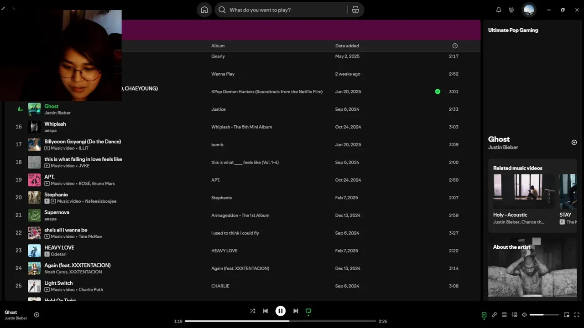Open the Friend Activity icon
584x328 pixels.
(511, 10)
